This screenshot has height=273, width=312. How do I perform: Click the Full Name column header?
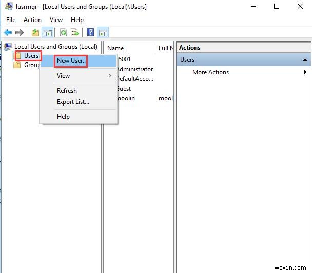164,48
